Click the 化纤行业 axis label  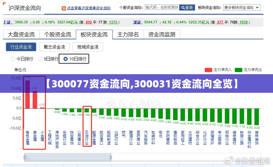point(205,138)
